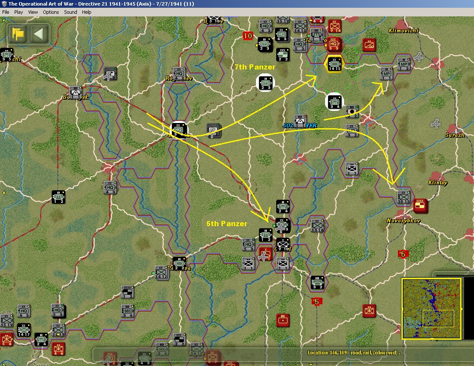Click the yellow scroll arrow on left map edge
The width and height of the screenshot is (474, 366).
point(3,192)
